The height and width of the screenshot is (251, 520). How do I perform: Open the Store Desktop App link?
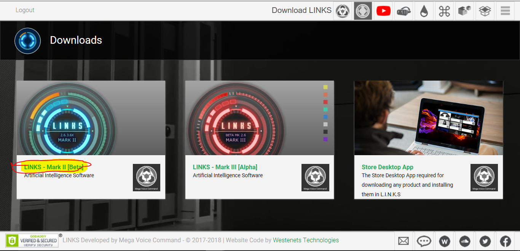tap(387, 167)
